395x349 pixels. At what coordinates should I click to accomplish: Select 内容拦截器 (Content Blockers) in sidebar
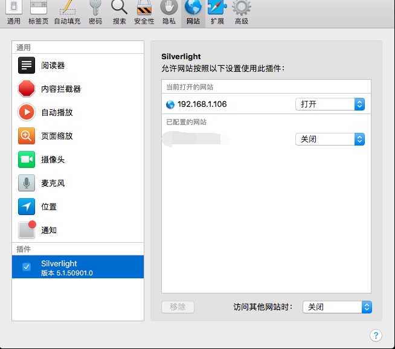pyautogui.click(x=78, y=89)
